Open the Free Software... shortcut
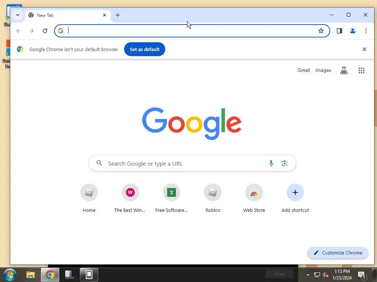The image size is (377, 282). click(x=172, y=199)
